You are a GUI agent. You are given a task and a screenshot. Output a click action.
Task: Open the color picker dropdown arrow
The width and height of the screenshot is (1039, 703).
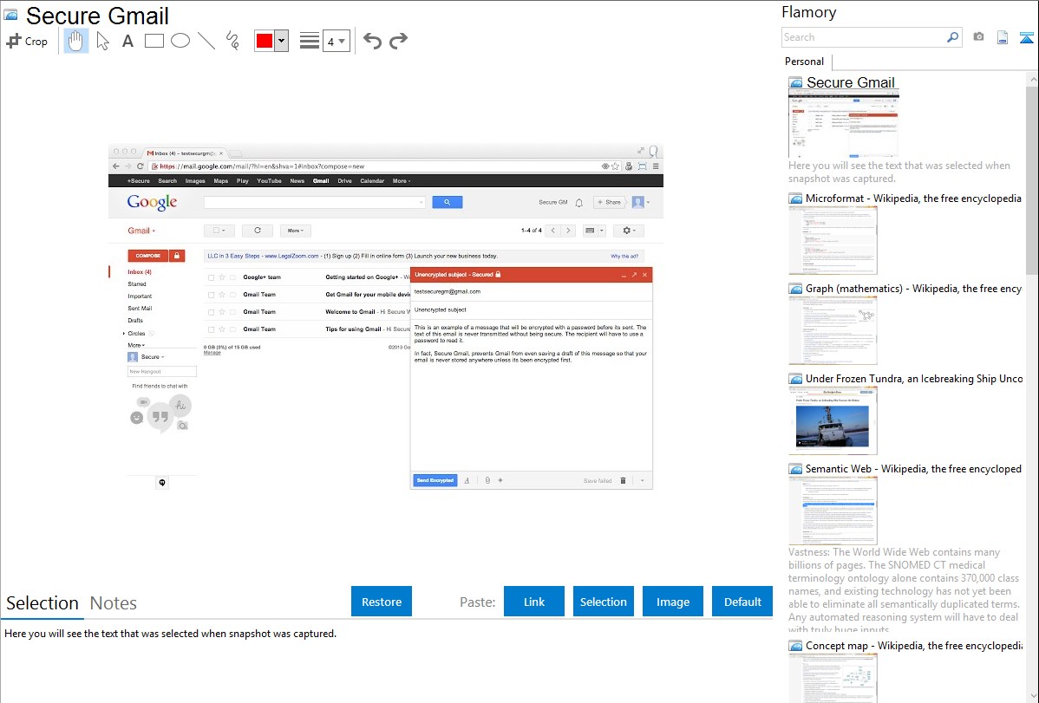click(x=281, y=41)
